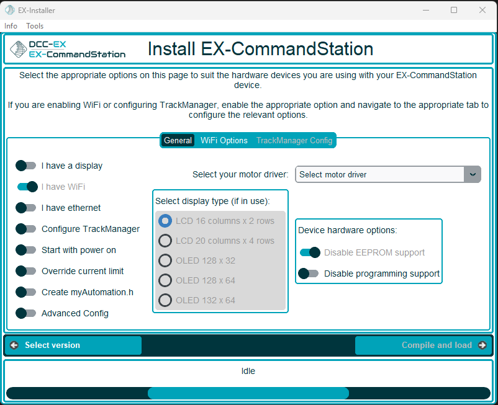Select LCD 20 columns x 4 rows option
Image resolution: width=498 pixels, height=405 pixels.
[x=165, y=241]
